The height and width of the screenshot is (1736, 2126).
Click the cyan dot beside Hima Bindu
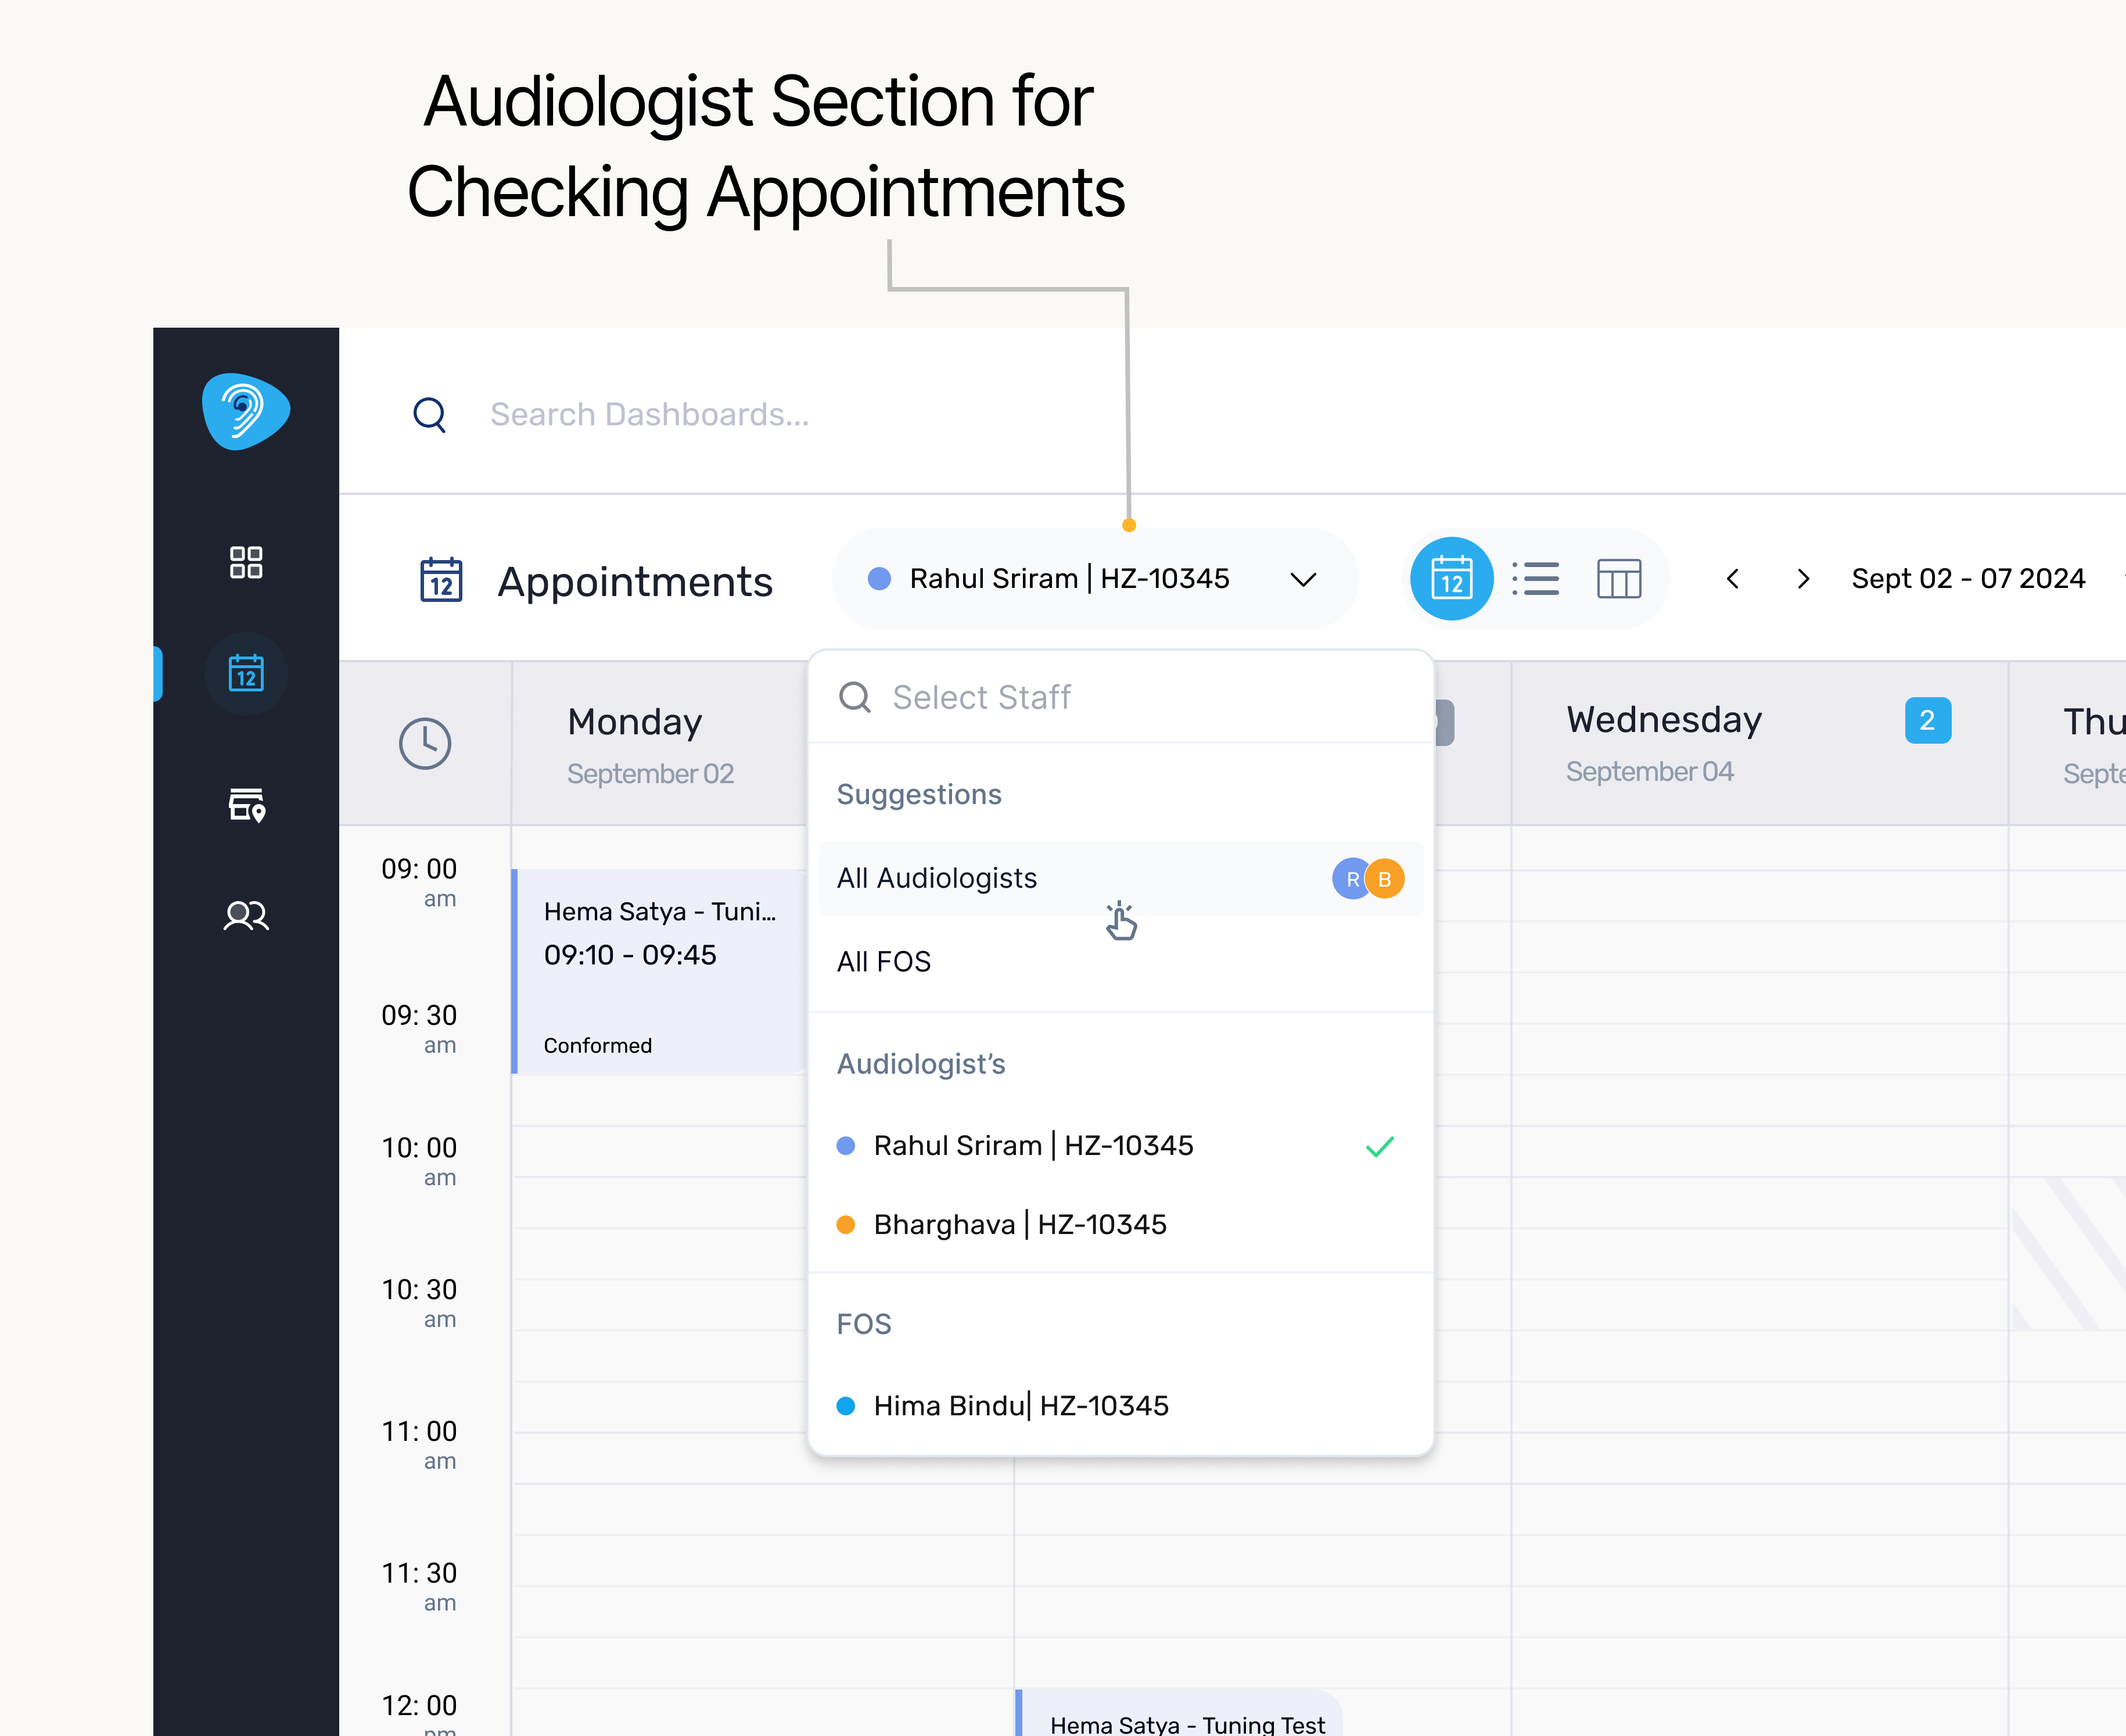click(x=846, y=1406)
